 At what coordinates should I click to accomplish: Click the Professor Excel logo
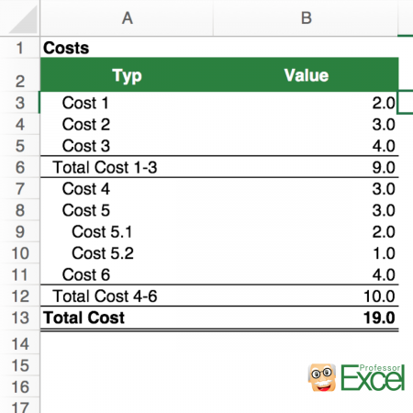tap(356, 377)
